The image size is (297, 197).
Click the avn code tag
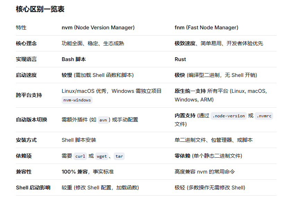point(103,120)
